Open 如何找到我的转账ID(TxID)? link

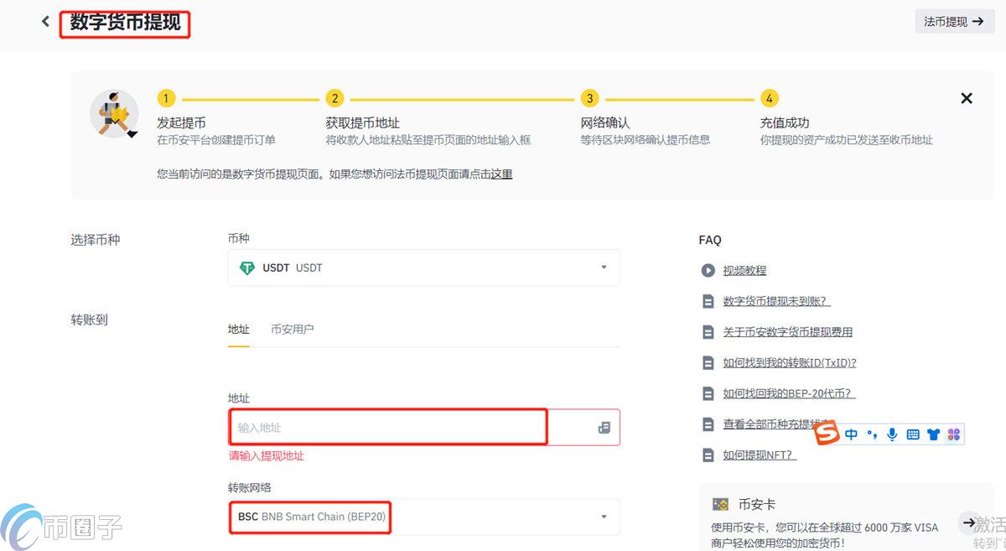coord(789,363)
